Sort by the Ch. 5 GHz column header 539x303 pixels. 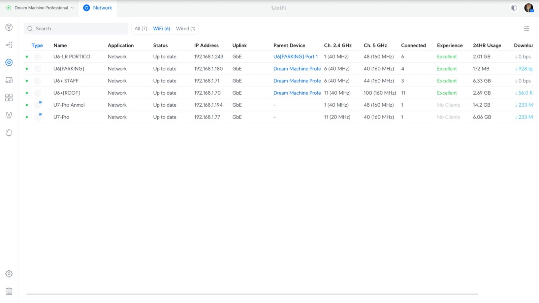click(375, 45)
